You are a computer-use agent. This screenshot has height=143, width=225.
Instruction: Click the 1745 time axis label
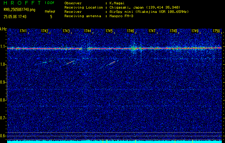(109, 31)
